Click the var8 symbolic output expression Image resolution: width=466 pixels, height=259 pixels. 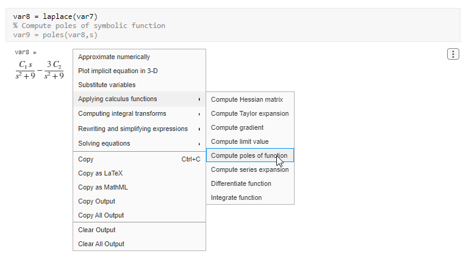click(40, 70)
